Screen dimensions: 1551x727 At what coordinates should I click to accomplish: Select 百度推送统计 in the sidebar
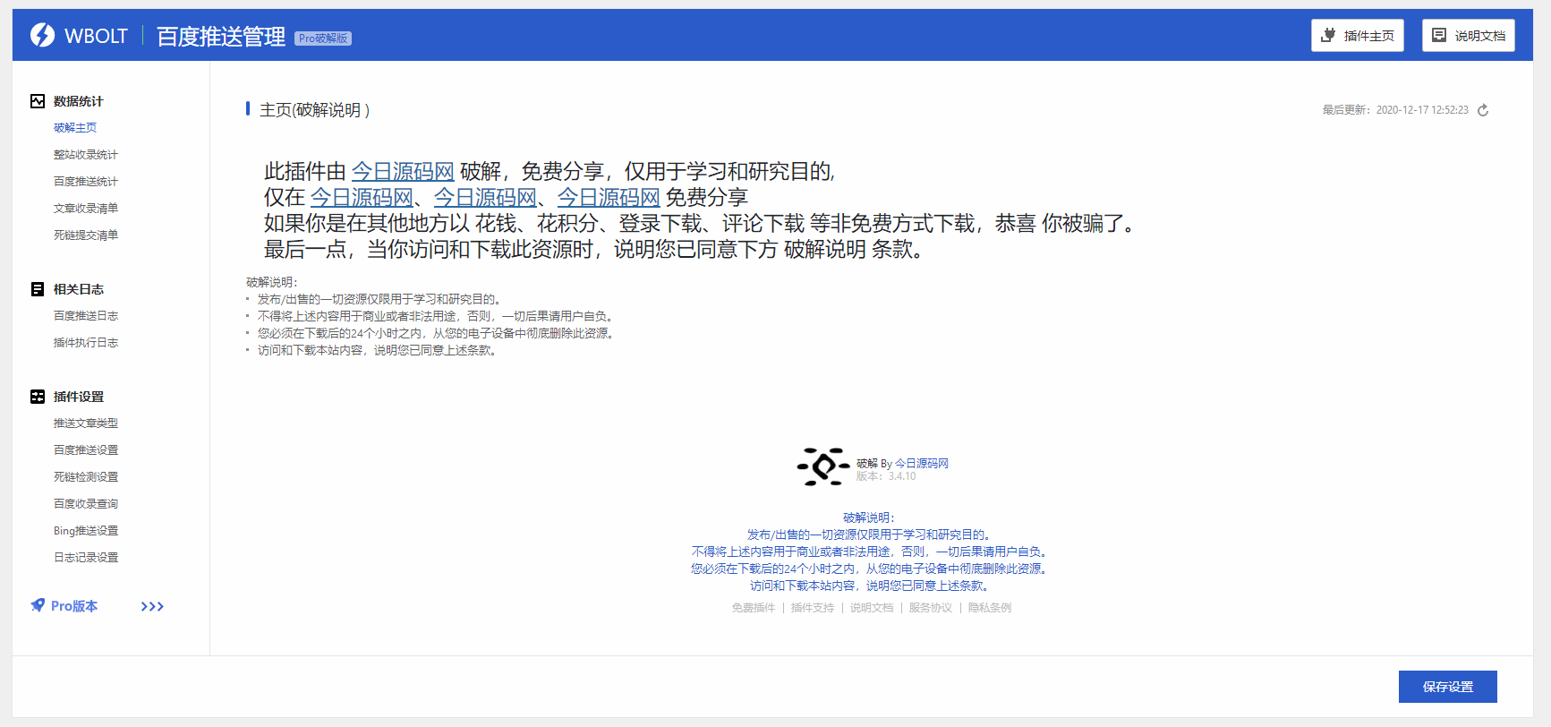coord(86,182)
